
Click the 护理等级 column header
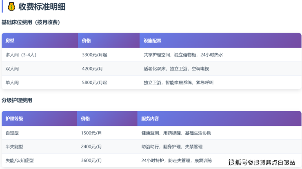pos(14,119)
